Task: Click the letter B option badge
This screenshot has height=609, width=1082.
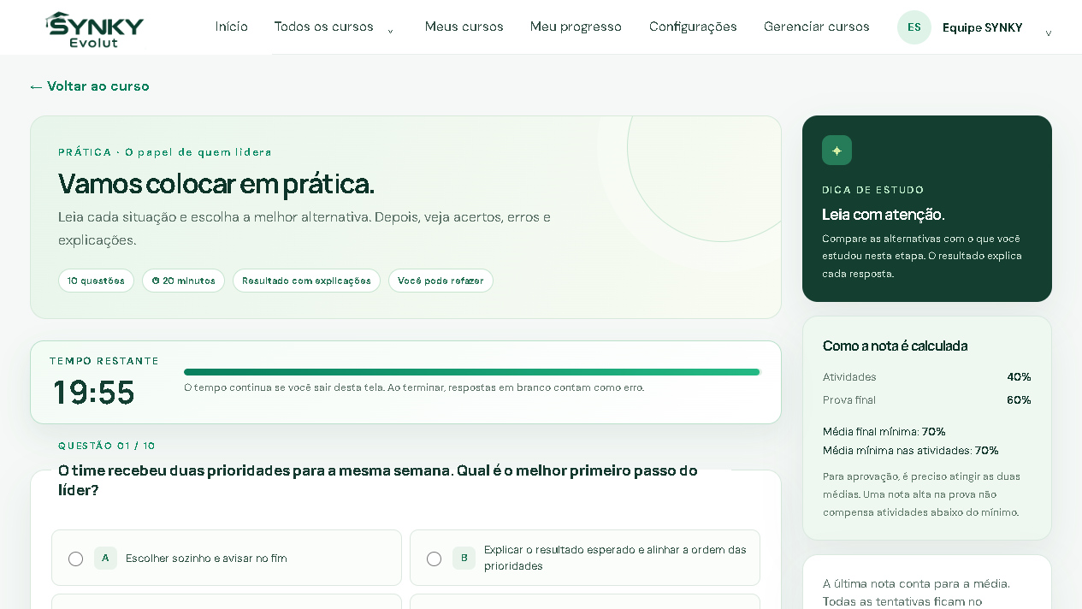Action: (464, 558)
